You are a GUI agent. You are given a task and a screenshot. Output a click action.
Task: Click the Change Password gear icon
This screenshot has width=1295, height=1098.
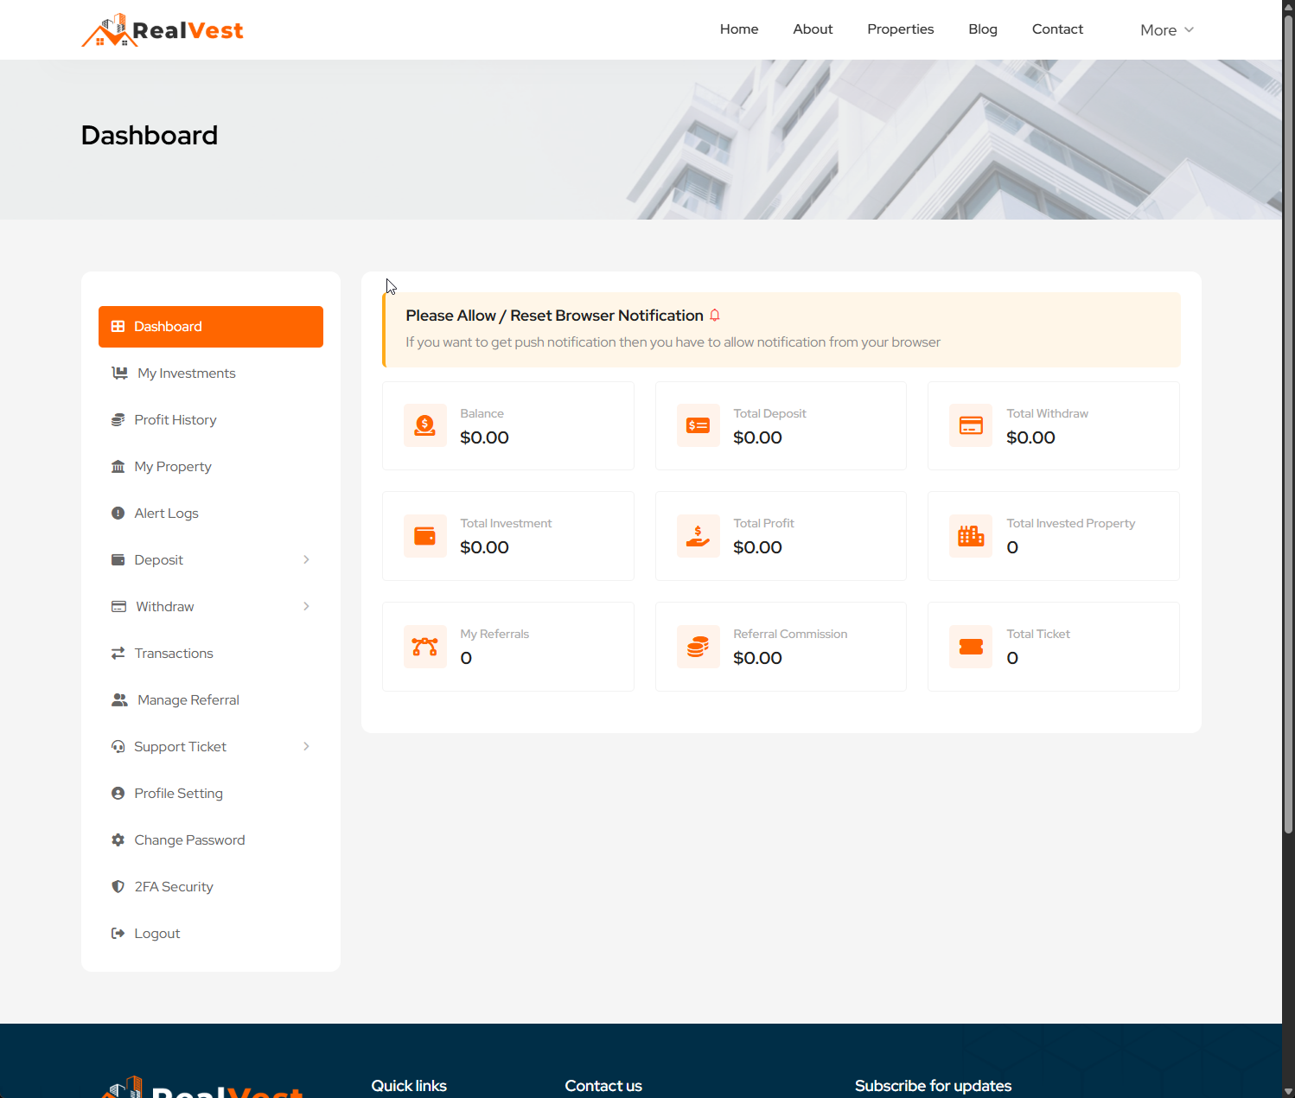click(x=118, y=840)
